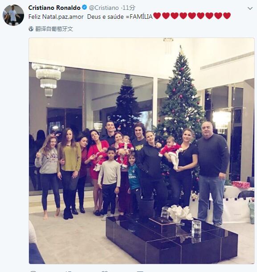Screen dimensions: 257x272
Task: Click the globe icon beside translation text
Action: pyautogui.click(x=31, y=29)
